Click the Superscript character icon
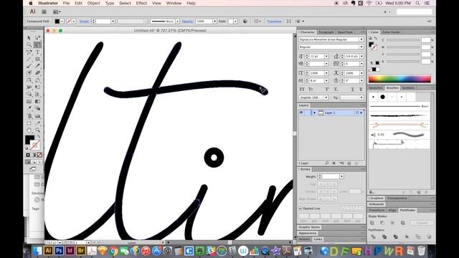This screenshot has width=459, height=258. (x=327, y=89)
